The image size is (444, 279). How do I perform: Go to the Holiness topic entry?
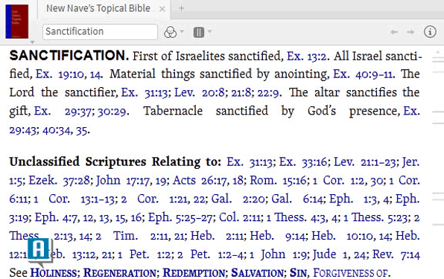click(53, 273)
